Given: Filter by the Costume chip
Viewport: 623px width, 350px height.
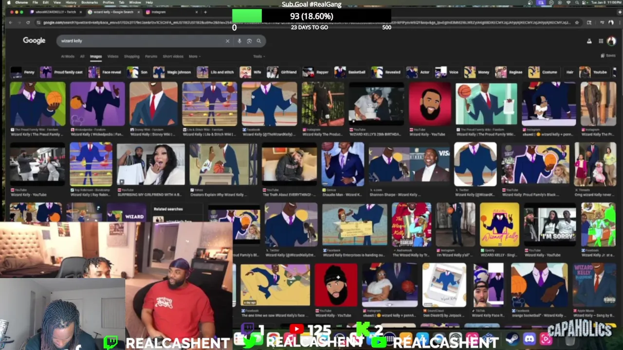Looking at the screenshot, I should [x=543, y=72].
